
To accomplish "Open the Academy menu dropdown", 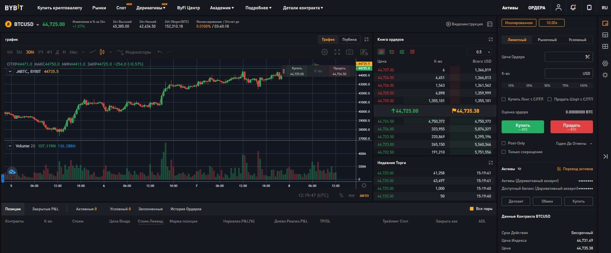I will [222, 8].
